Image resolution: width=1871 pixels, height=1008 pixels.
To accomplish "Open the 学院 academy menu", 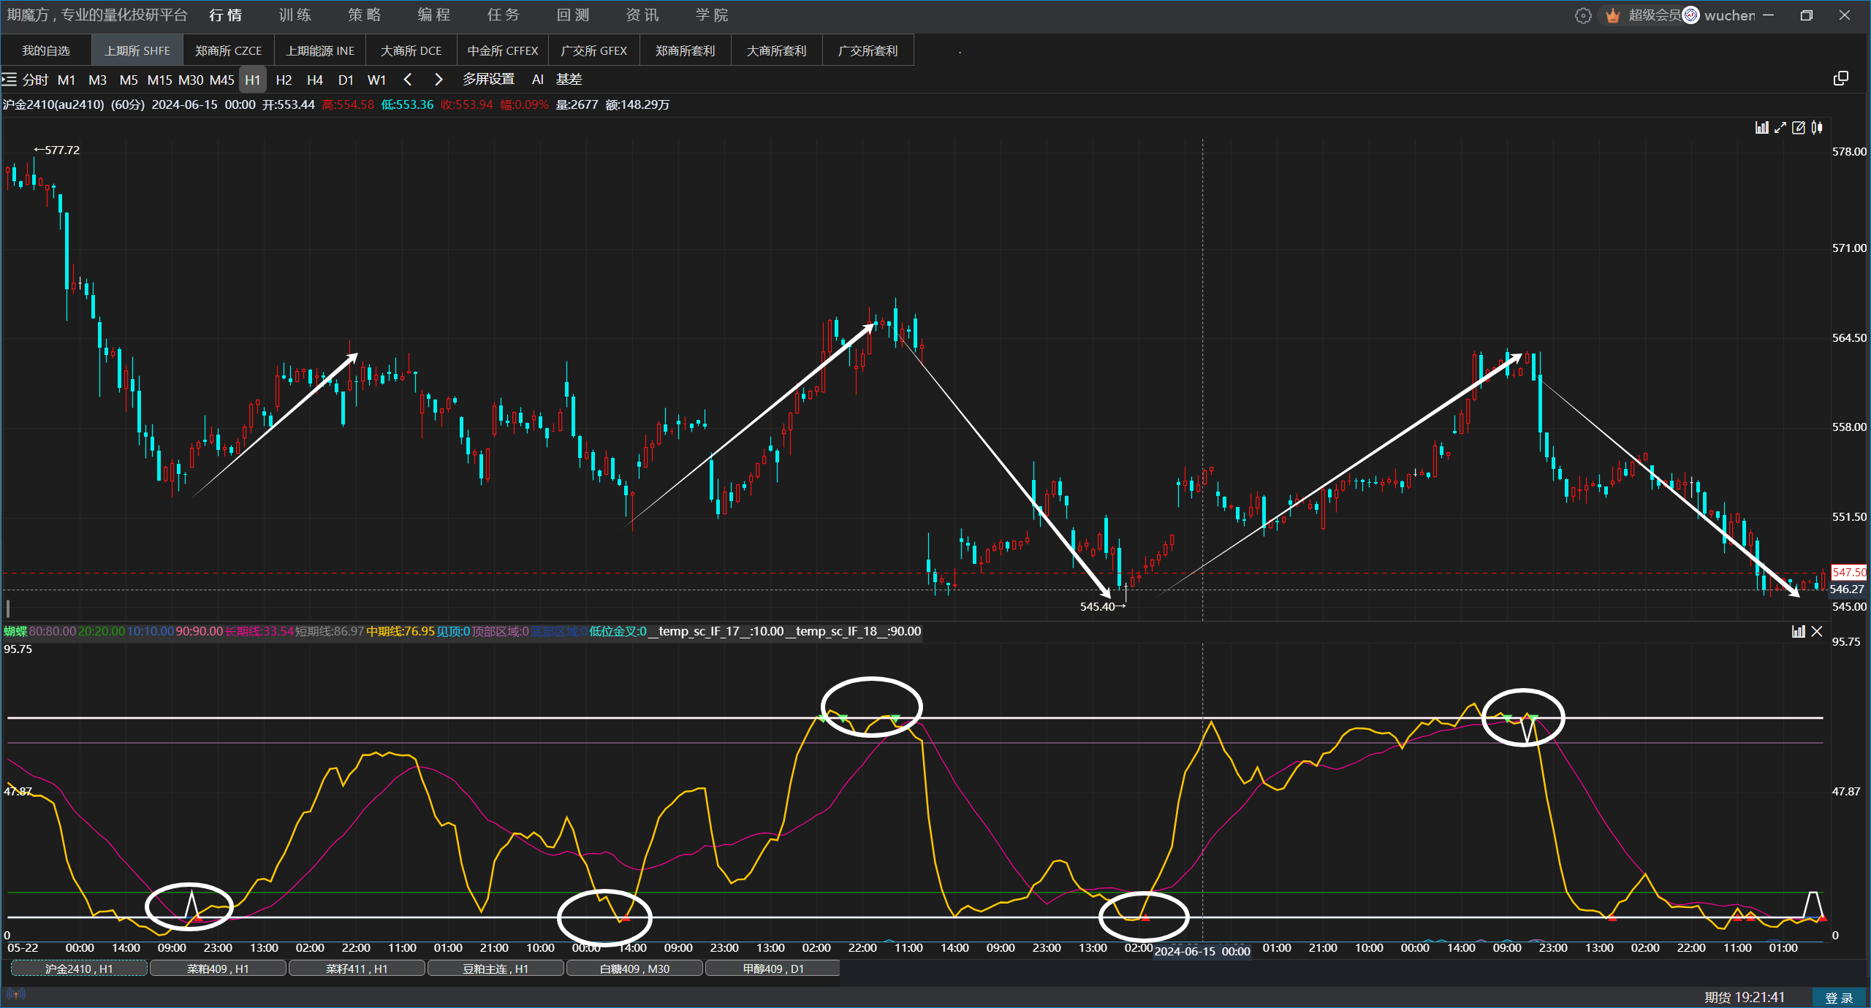I will pyautogui.click(x=711, y=15).
